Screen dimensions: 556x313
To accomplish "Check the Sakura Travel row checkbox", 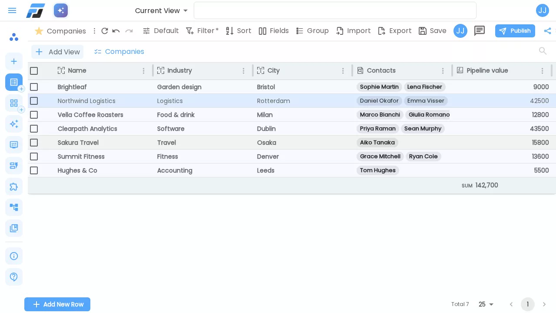I will pos(34,143).
